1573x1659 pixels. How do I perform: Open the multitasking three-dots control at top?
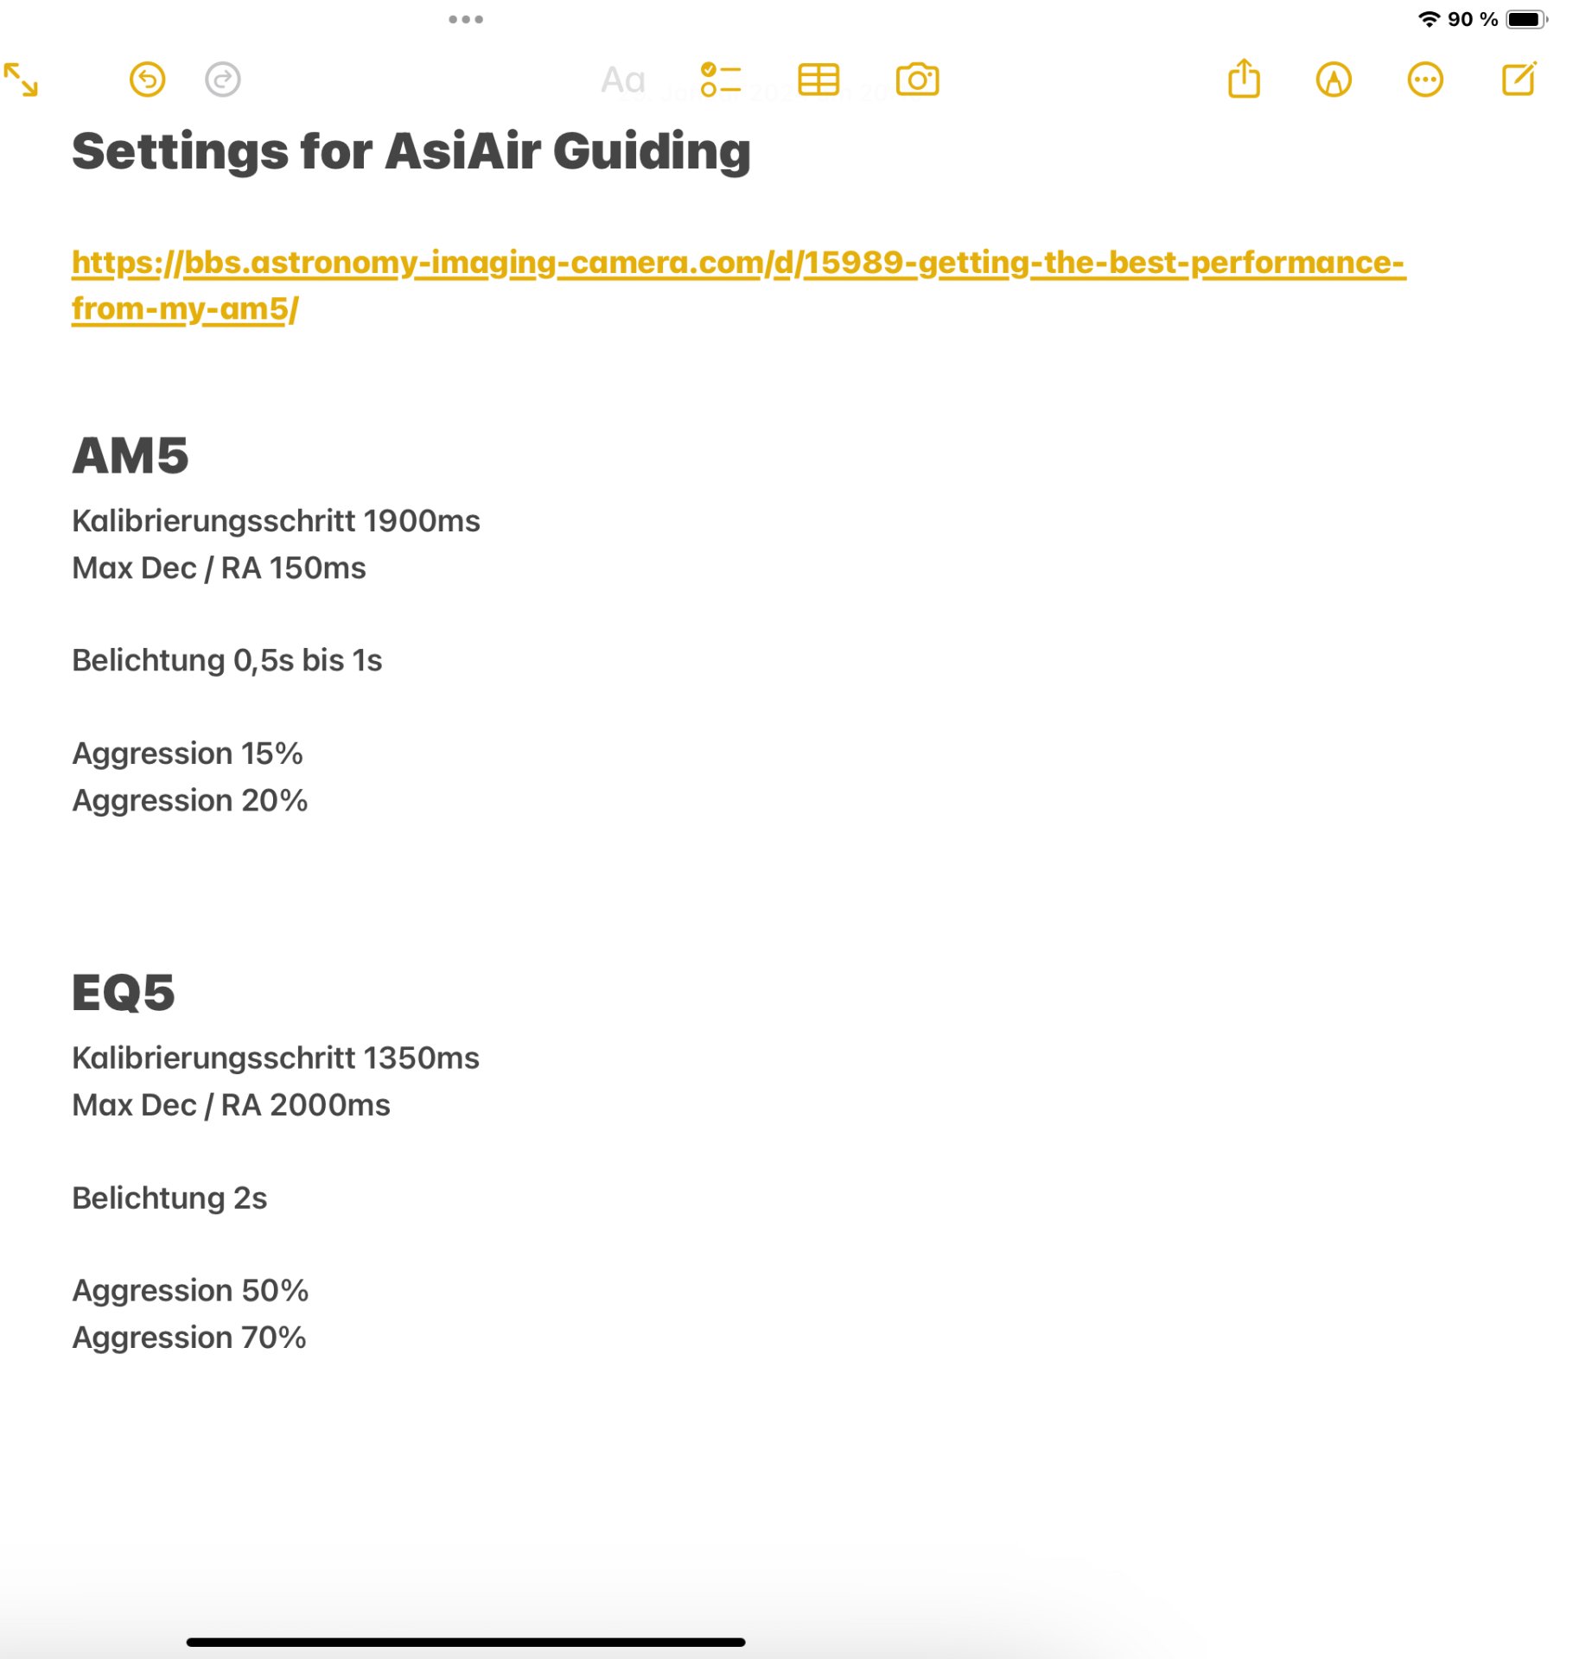tap(467, 19)
